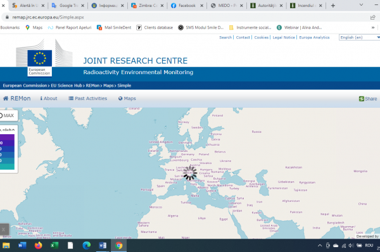Click the Share icon button
Screen dimensions: 380x252
click(362, 99)
